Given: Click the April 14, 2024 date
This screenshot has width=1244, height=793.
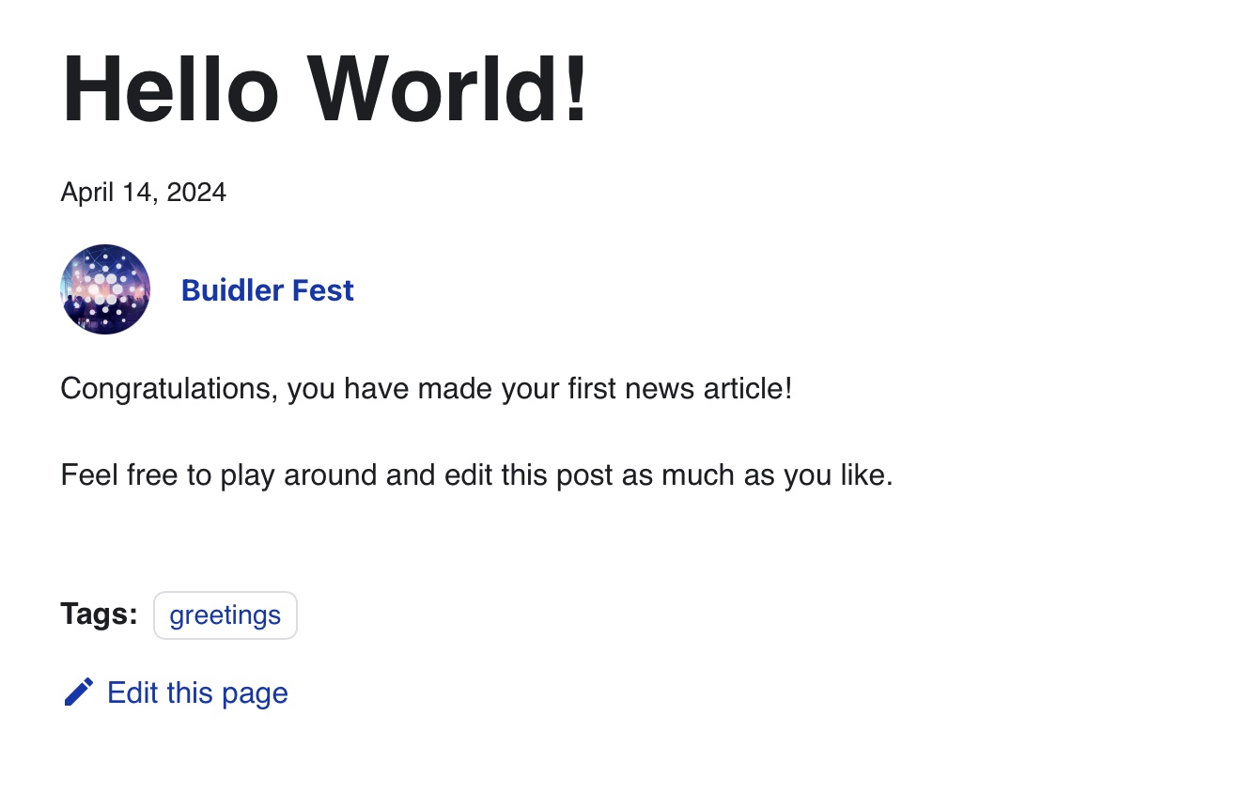Looking at the screenshot, I should [x=143, y=193].
